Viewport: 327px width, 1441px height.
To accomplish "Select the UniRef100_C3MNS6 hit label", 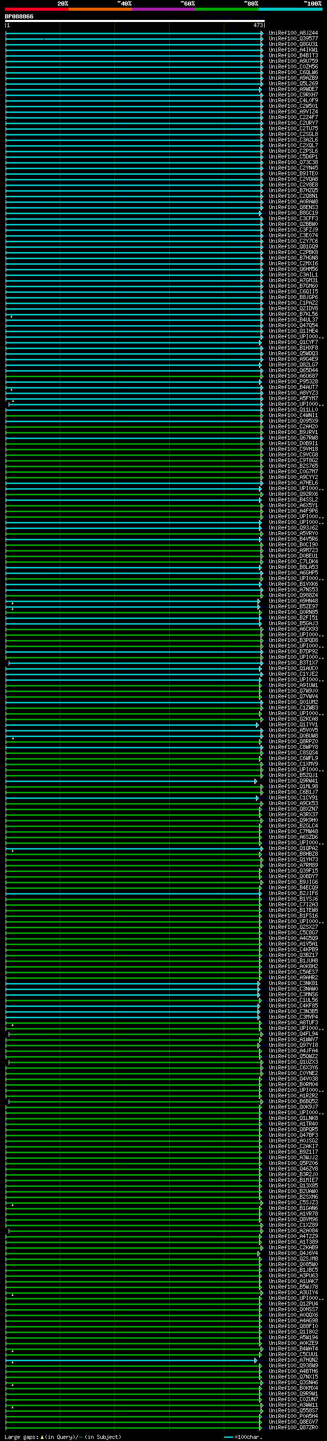I will [x=293, y=994].
